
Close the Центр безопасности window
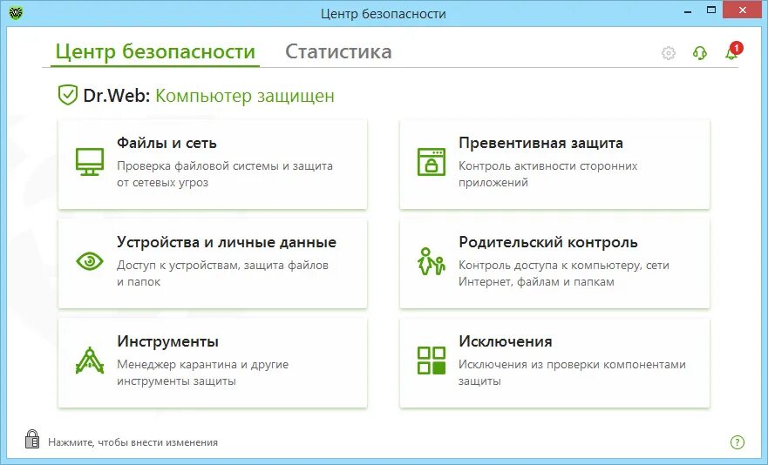tap(743, 10)
